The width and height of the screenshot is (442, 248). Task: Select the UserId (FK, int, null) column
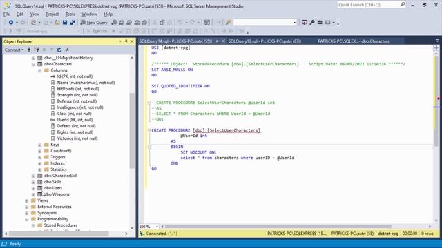coord(75,120)
